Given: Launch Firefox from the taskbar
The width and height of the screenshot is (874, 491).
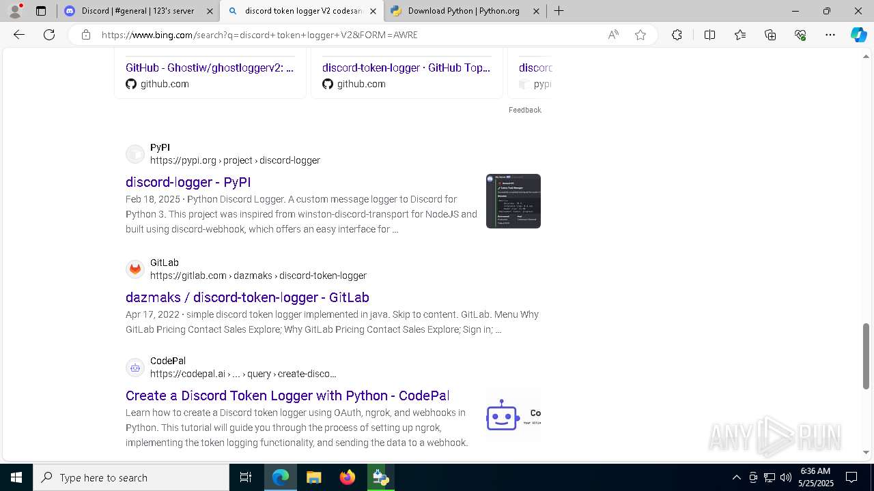Looking at the screenshot, I should [x=347, y=477].
